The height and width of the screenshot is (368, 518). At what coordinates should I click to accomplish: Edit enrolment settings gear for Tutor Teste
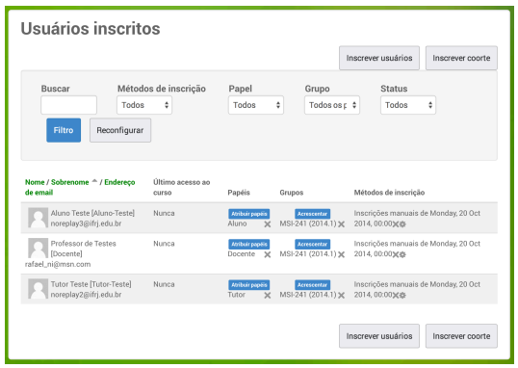[402, 295]
